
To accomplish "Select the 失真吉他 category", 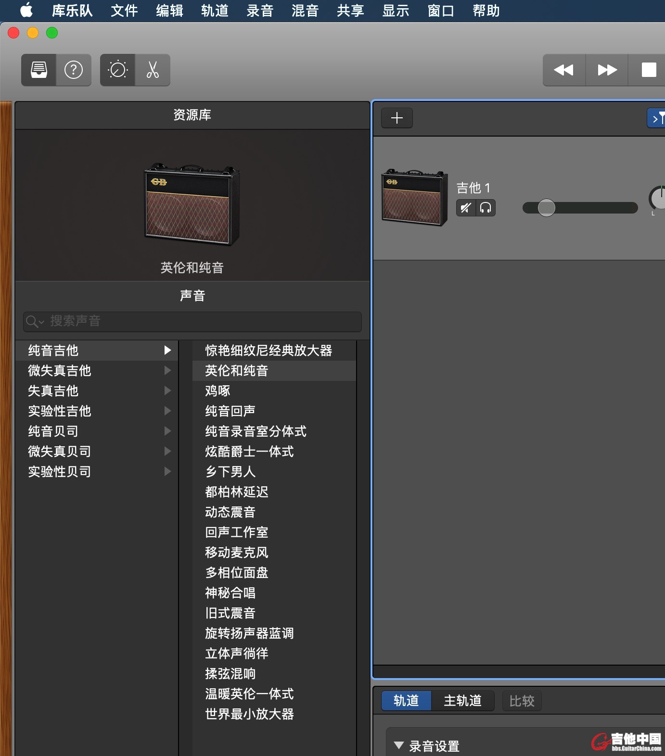I will tap(97, 391).
